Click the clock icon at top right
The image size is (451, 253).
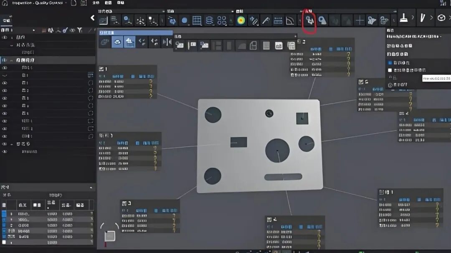tap(441, 18)
